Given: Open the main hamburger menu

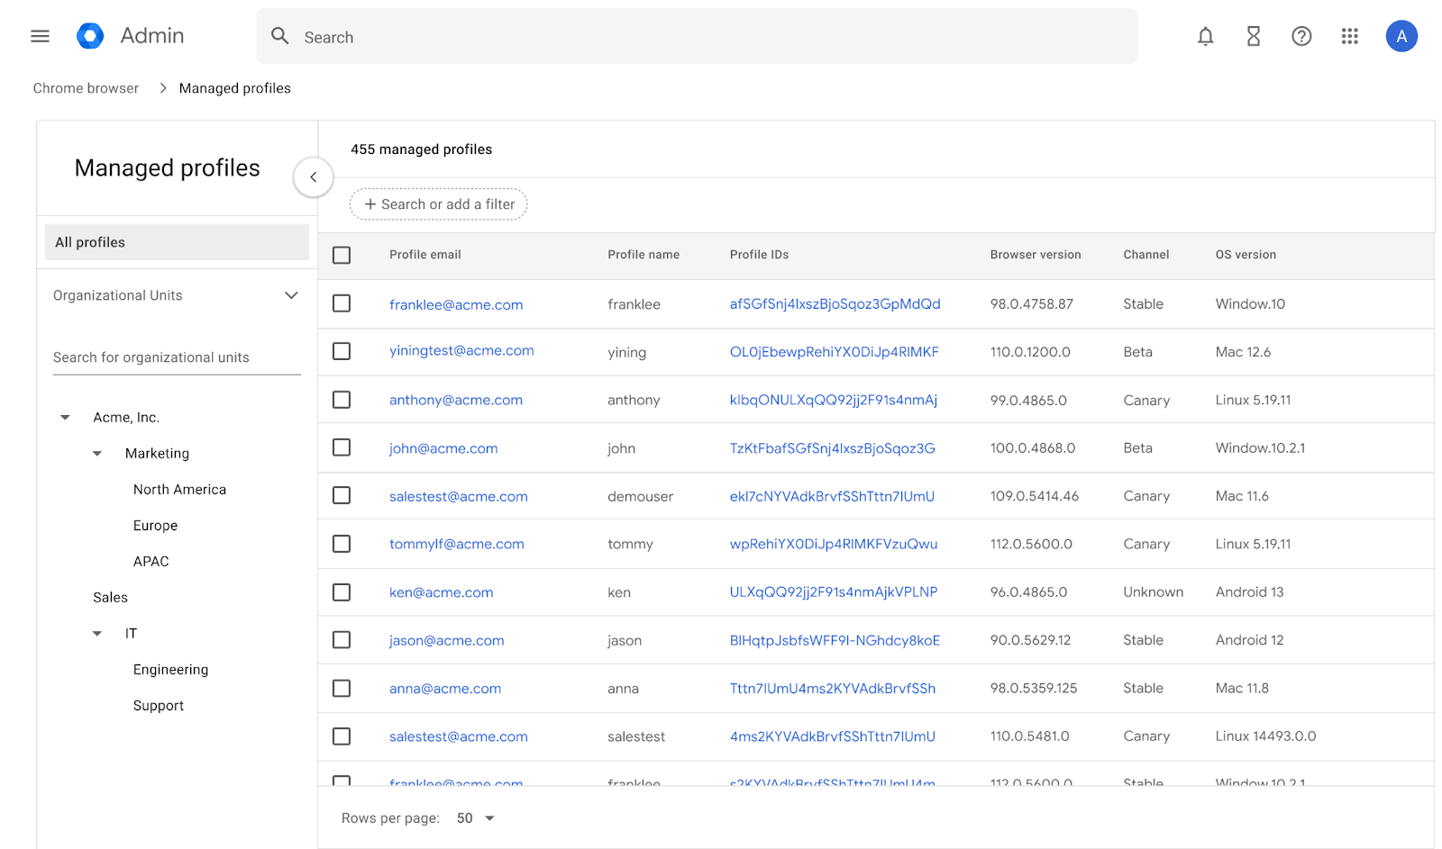Looking at the screenshot, I should click(40, 36).
